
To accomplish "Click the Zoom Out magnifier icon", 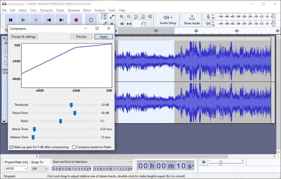I will 129,17.
